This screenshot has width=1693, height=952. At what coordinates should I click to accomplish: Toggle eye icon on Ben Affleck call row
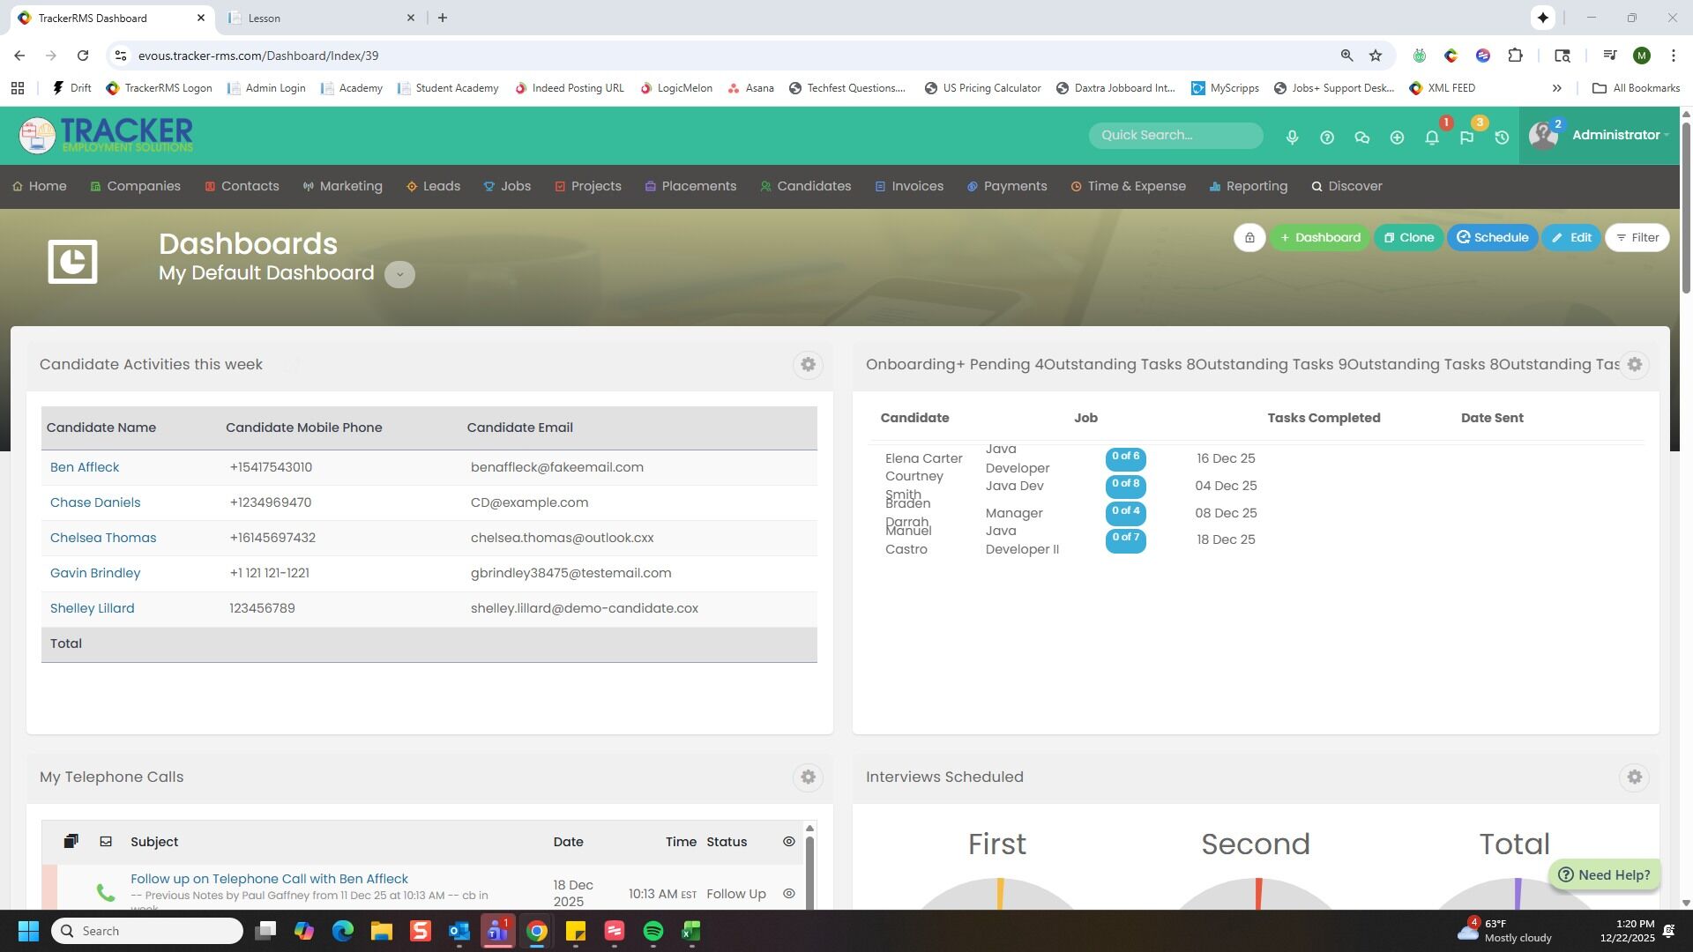(x=789, y=894)
